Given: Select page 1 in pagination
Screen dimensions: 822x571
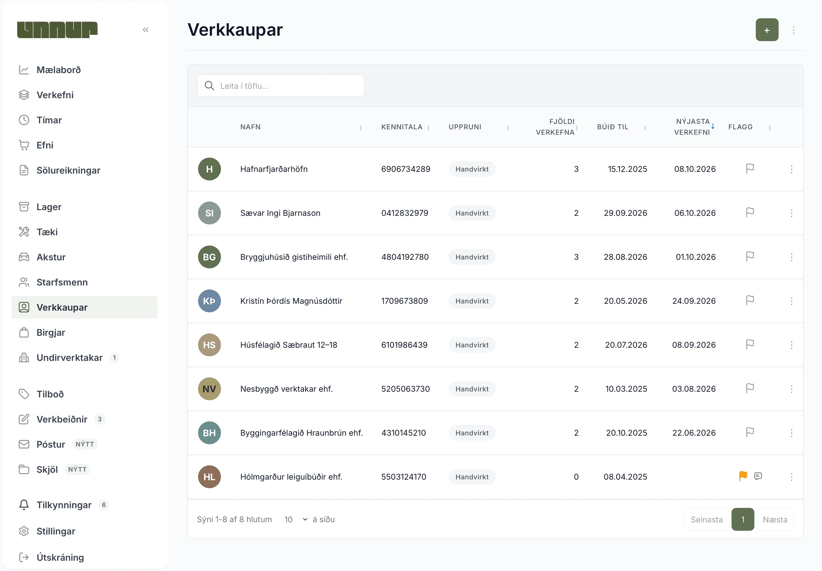Looking at the screenshot, I should tap(743, 520).
